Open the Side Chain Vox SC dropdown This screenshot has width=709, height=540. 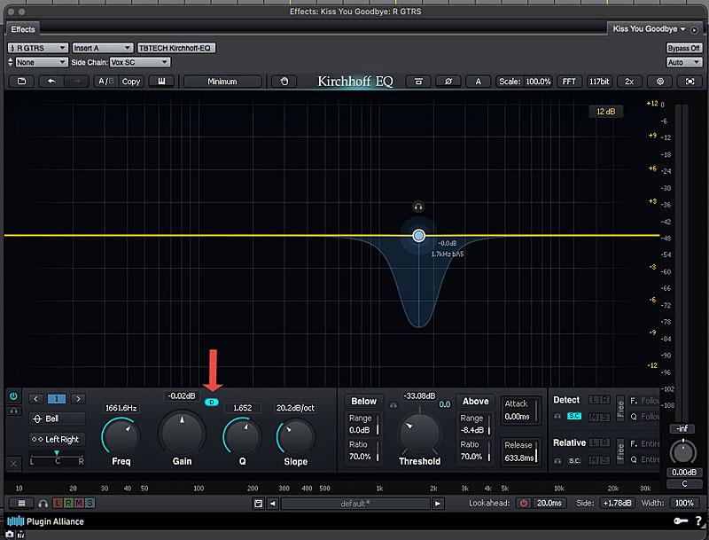(140, 62)
